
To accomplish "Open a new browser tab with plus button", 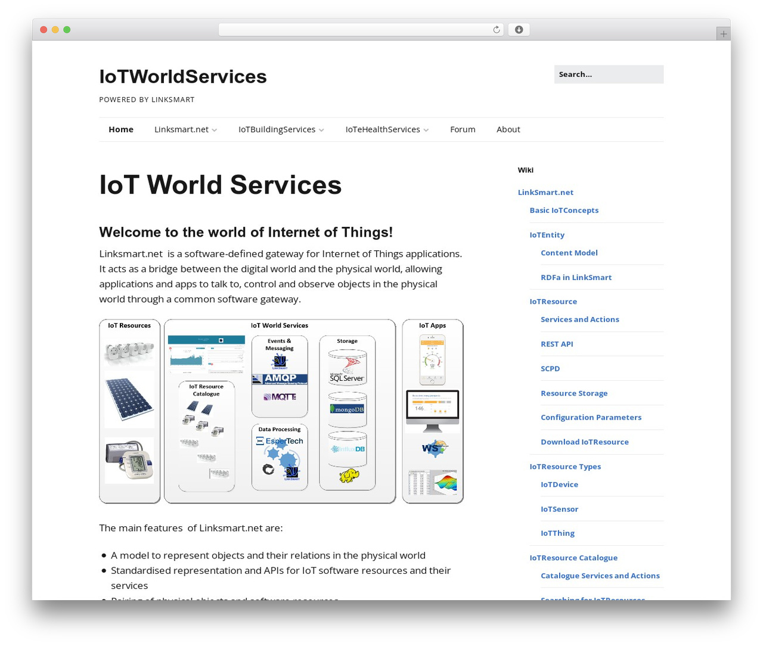I will (x=723, y=34).
